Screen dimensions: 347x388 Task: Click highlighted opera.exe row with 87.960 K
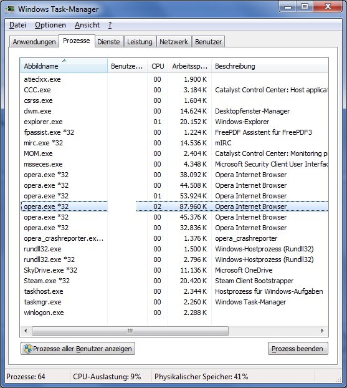click(174, 206)
